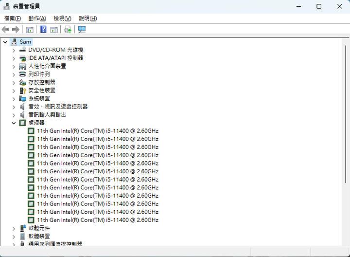
Task: Click the DVD/CD-ROM drive icon
Action: pos(22,50)
